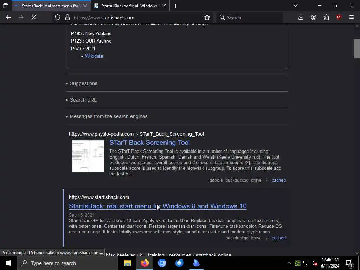Go back to the previous page
This screenshot has height=270, width=360.
click(8, 18)
